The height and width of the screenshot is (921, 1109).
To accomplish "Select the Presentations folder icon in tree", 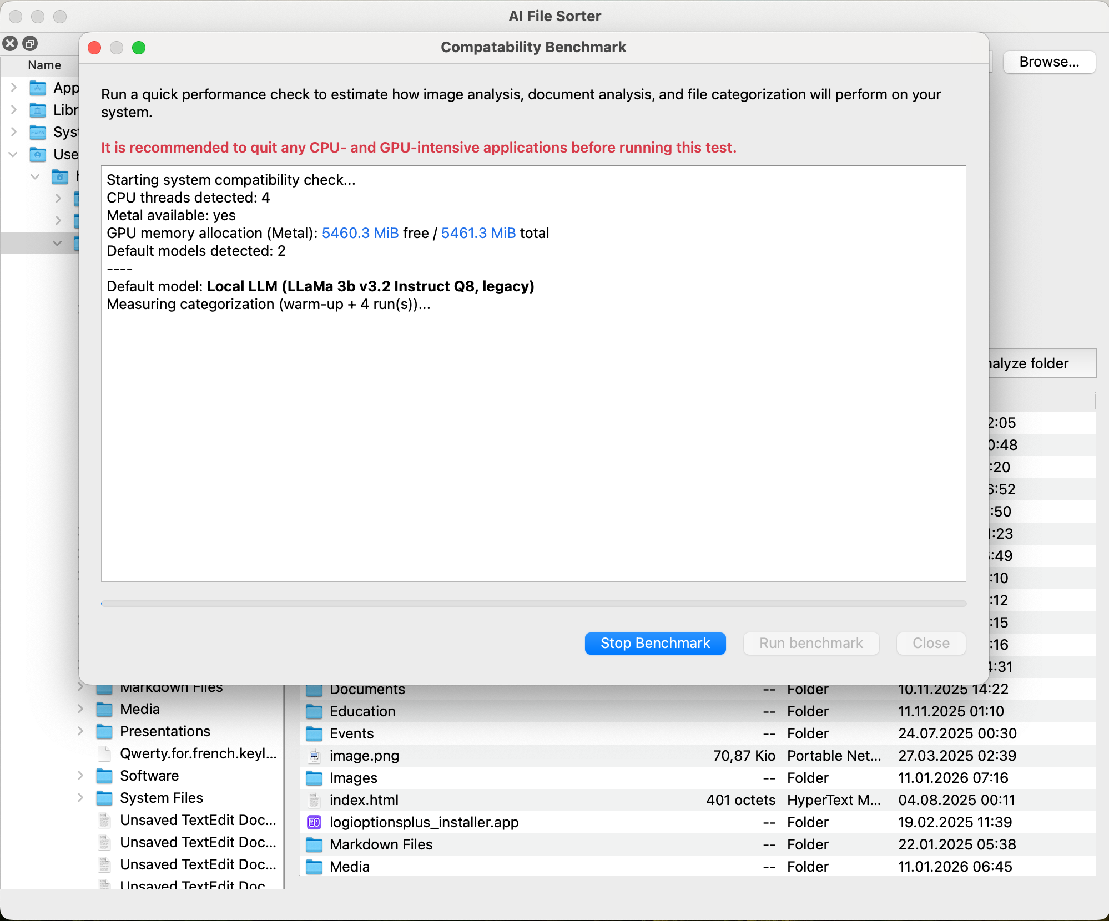I will pos(104,731).
